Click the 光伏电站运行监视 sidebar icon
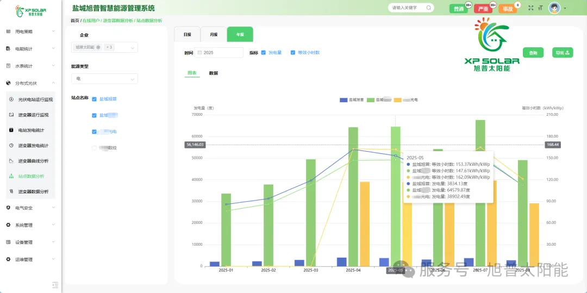This screenshot has height=293, width=587. coord(12,99)
